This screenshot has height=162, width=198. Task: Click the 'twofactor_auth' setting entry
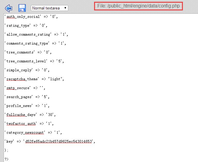pyautogui.click(x=29, y=124)
